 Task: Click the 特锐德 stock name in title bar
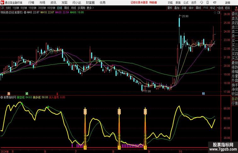click(153, 3)
